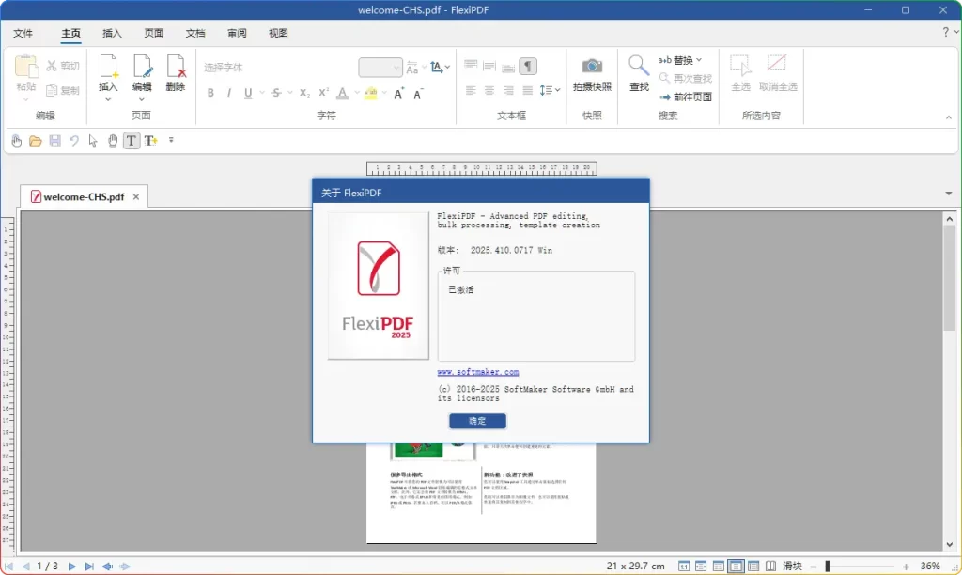The image size is (962, 575).
Task: Open the strikethrough style dropdown arrow
Action: (290, 93)
